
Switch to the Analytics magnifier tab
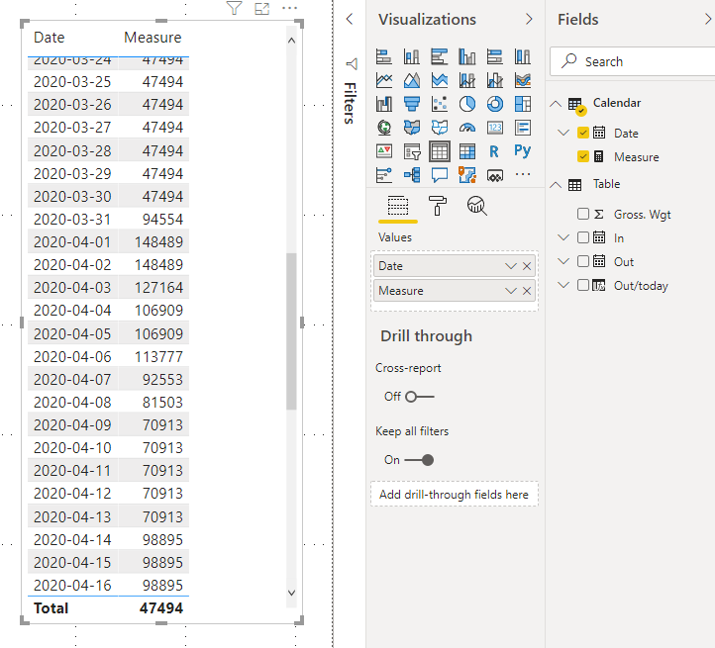pyautogui.click(x=477, y=206)
